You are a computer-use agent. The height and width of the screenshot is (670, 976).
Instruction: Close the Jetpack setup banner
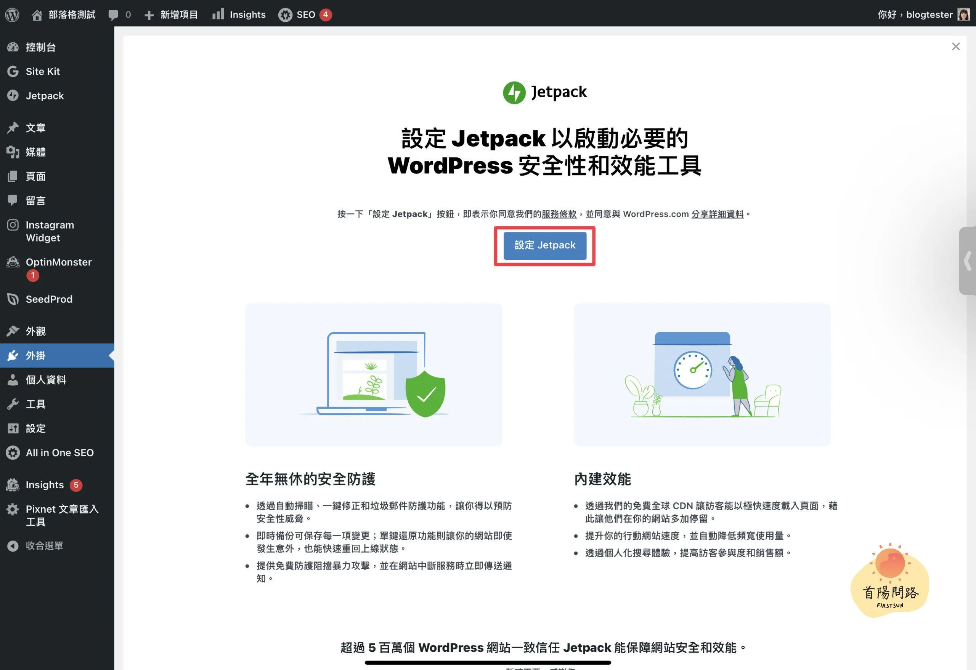tap(955, 46)
